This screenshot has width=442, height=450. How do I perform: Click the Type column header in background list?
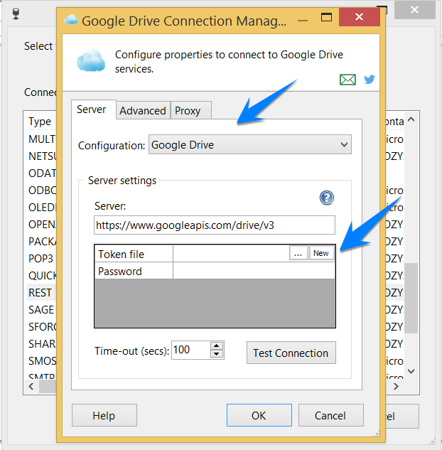40,122
